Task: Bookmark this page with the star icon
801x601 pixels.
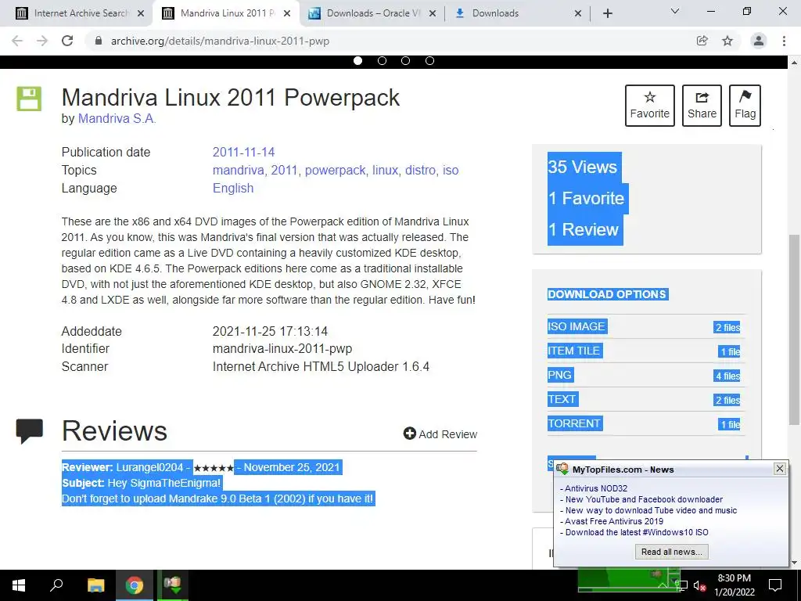Action: 727,41
